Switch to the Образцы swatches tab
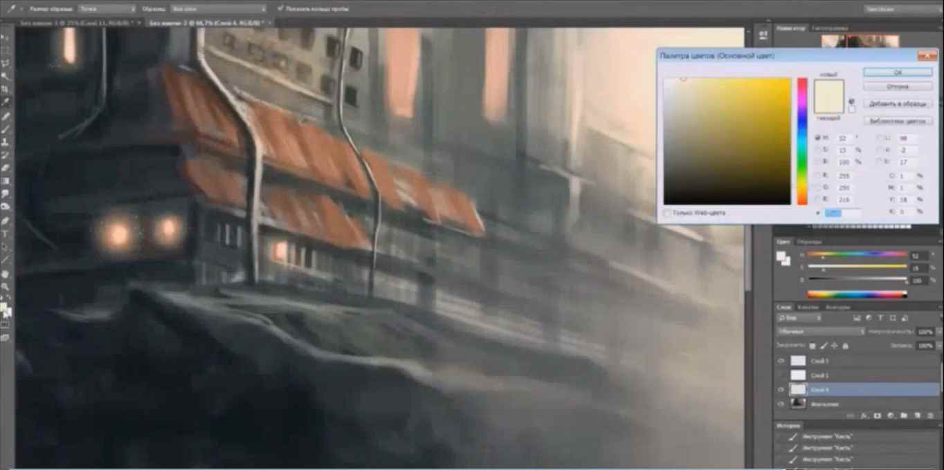The height and width of the screenshot is (470, 944). (x=809, y=242)
